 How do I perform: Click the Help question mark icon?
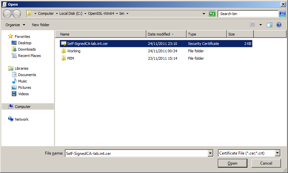279,25
